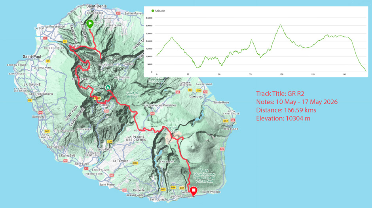Screen dimensions: 372x208
Task: Click the highest peak on the altitude chart
Action: click(281, 25)
